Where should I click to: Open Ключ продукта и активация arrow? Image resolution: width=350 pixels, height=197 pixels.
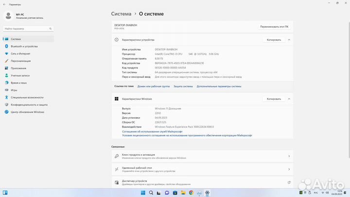tap(289, 156)
